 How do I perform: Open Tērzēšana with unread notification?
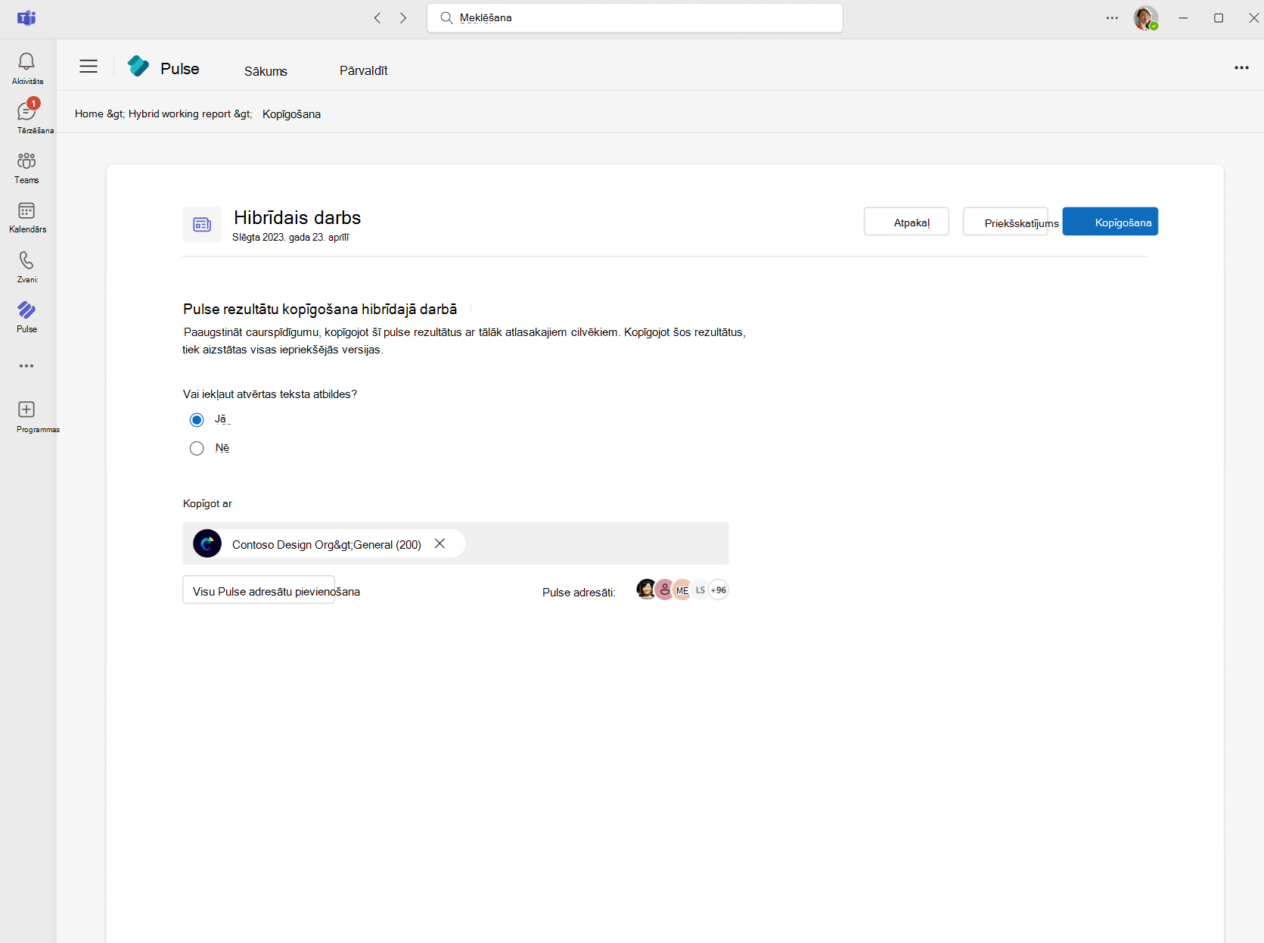(26, 116)
